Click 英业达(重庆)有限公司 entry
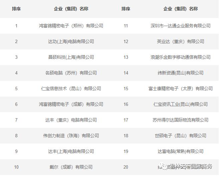The height and width of the screenshot is (176, 219). pyautogui.click(x=181, y=41)
